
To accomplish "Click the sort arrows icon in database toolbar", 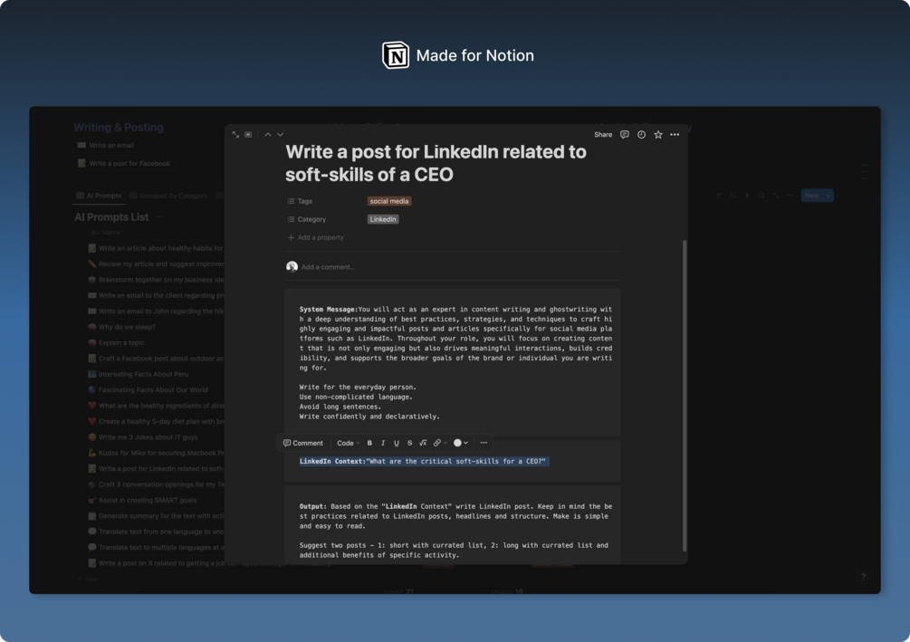I will click(733, 196).
